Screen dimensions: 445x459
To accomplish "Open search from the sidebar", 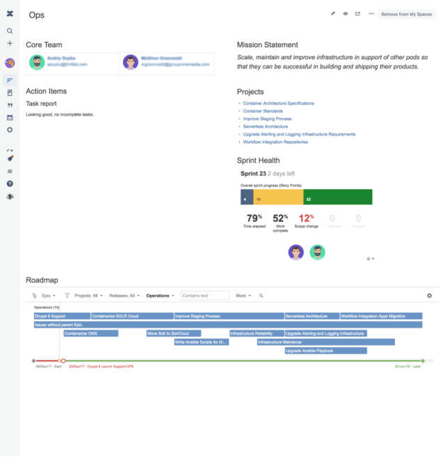I will (10, 31).
